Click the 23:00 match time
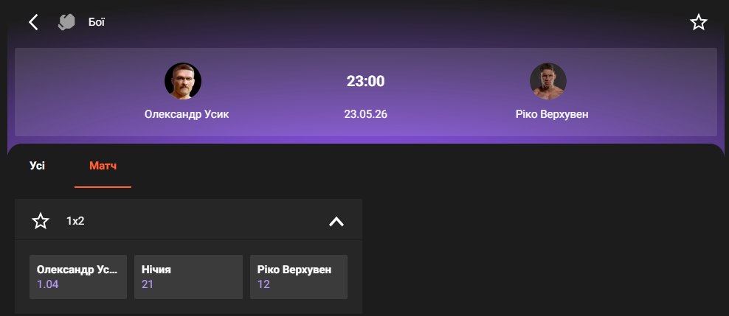The width and height of the screenshot is (729, 316). (365, 81)
